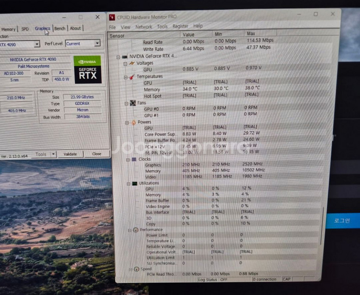Click the HWMonitor vertical scrollbar
Screen dimensions: 360x295
pyautogui.click(x=321, y=226)
